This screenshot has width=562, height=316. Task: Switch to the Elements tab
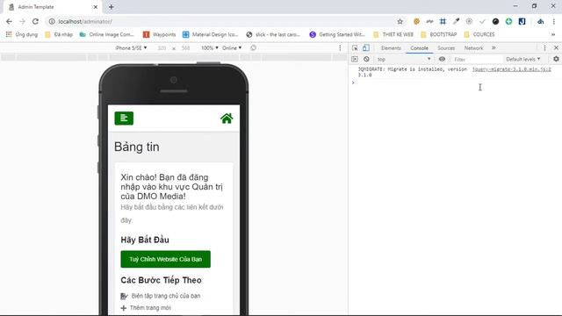pos(391,47)
